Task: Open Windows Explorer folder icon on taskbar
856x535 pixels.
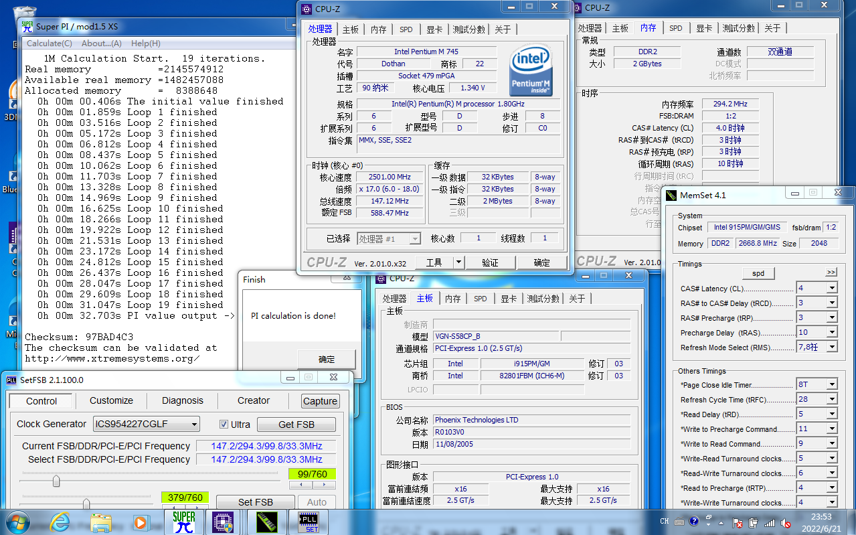Action: pyautogui.click(x=101, y=522)
